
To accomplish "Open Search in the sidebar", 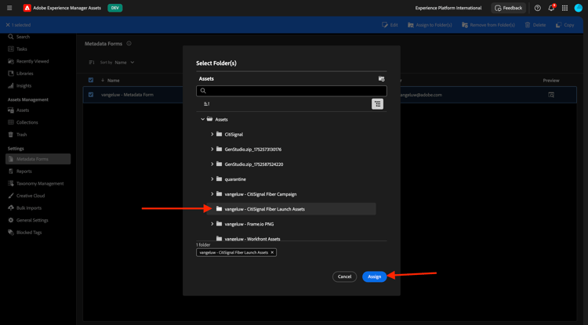I will (19, 37).
